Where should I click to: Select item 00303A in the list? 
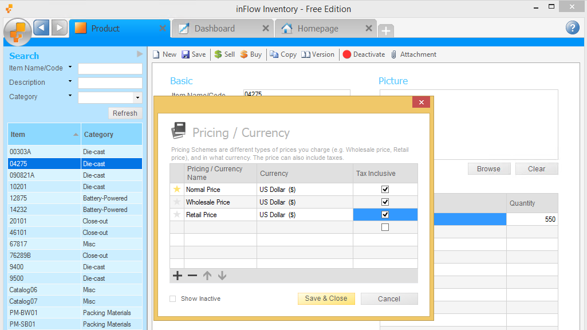75,152
